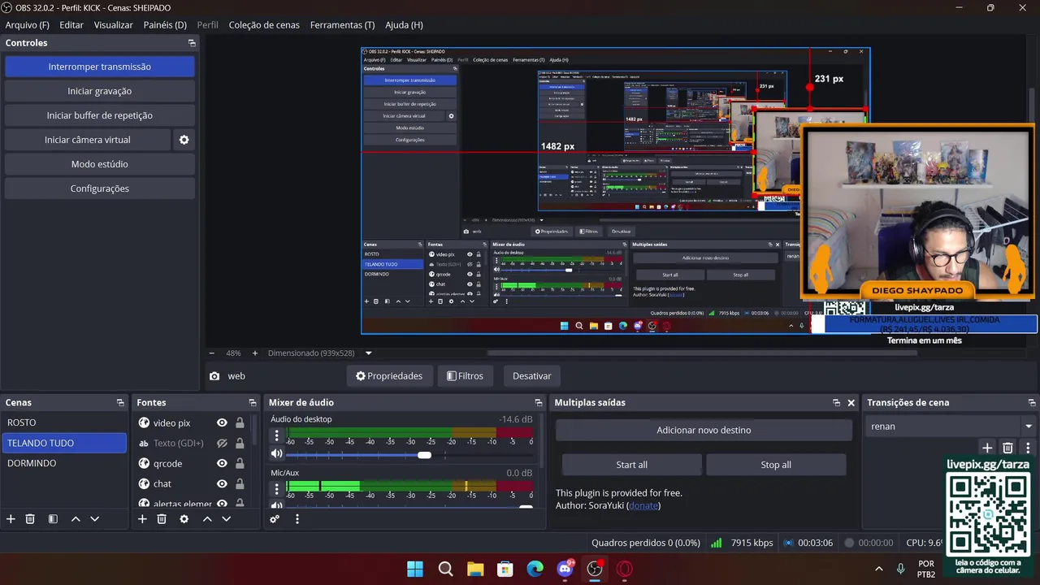Move source down in Fontes list
This screenshot has width=1040, height=585.
[x=226, y=518]
